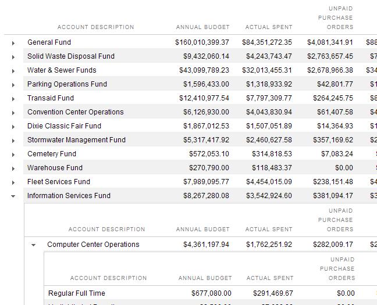Screen dimensions: 377x305
Task: Collapse the Computer Center Operations row
Action: 34,245
